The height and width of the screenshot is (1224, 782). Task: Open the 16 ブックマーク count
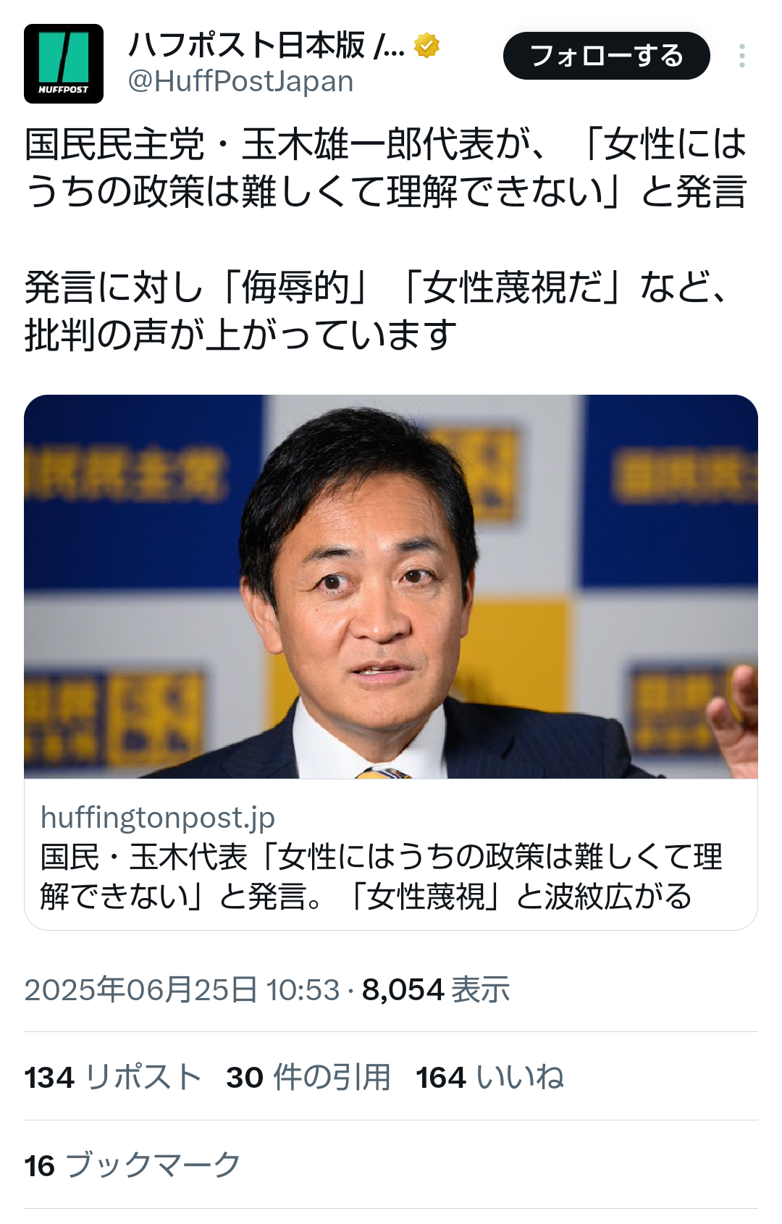tap(133, 1165)
